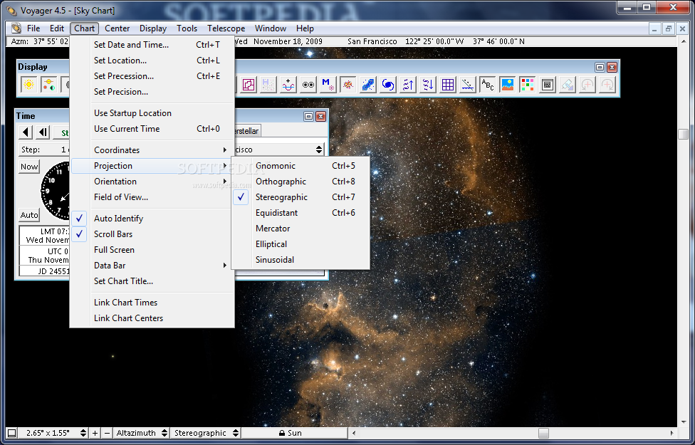Screen dimensions: 695x445
Task: Click the horizontal scrollbar left arrow
Action: coord(354,433)
